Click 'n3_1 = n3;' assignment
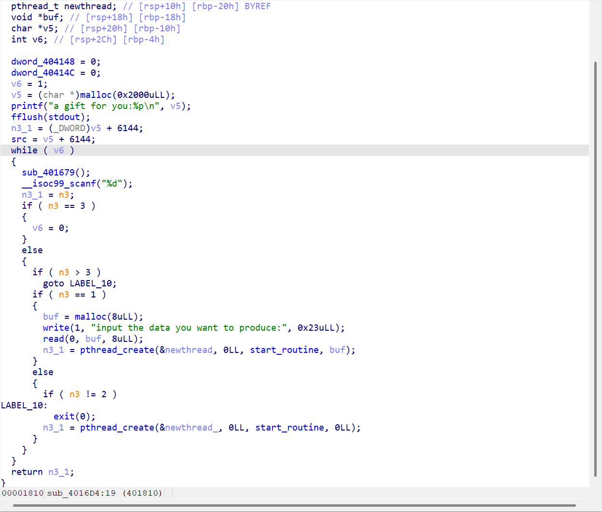The width and height of the screenshot is (602, 512). [48, 195]
